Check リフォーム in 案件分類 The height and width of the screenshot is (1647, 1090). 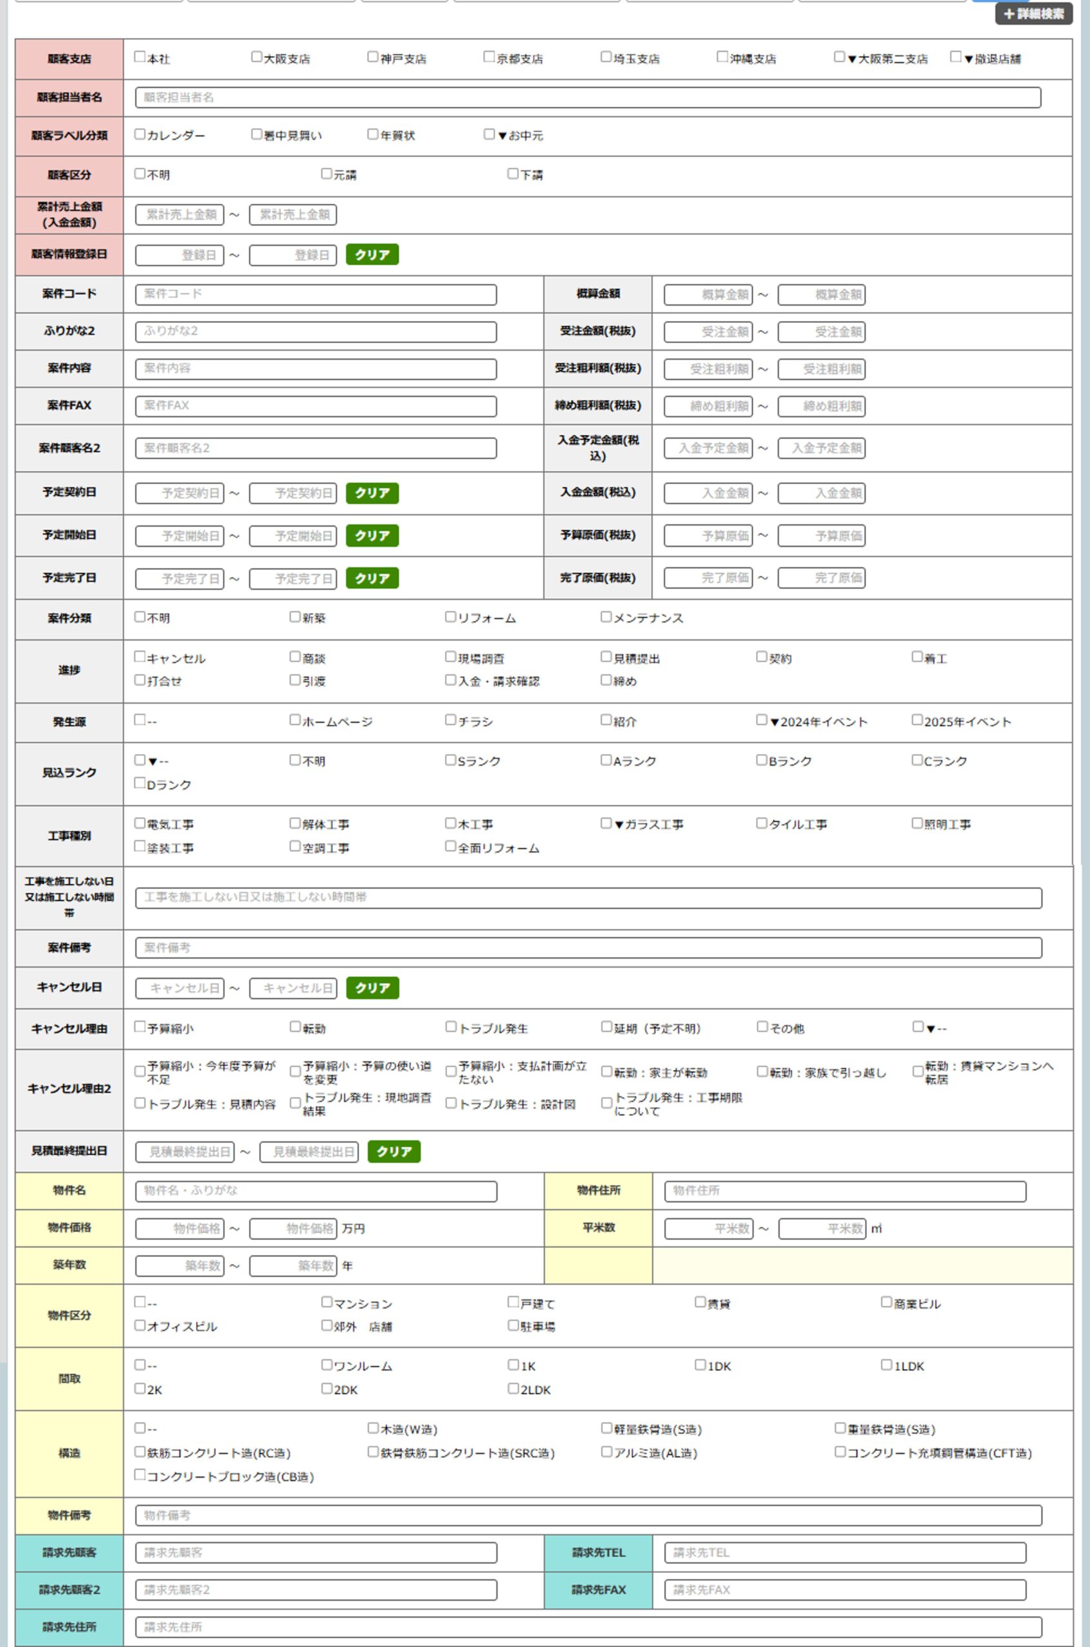point(450,617)
